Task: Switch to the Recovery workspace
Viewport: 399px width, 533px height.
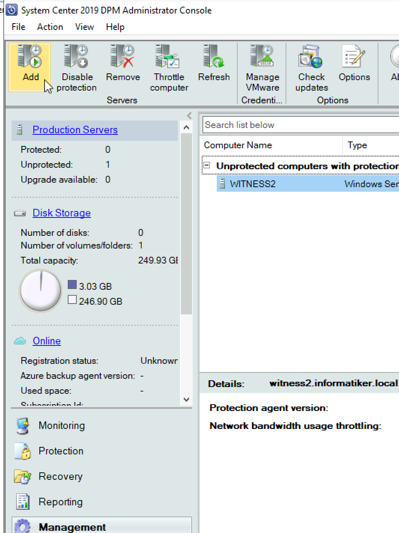Action: [x=61, y=476]
